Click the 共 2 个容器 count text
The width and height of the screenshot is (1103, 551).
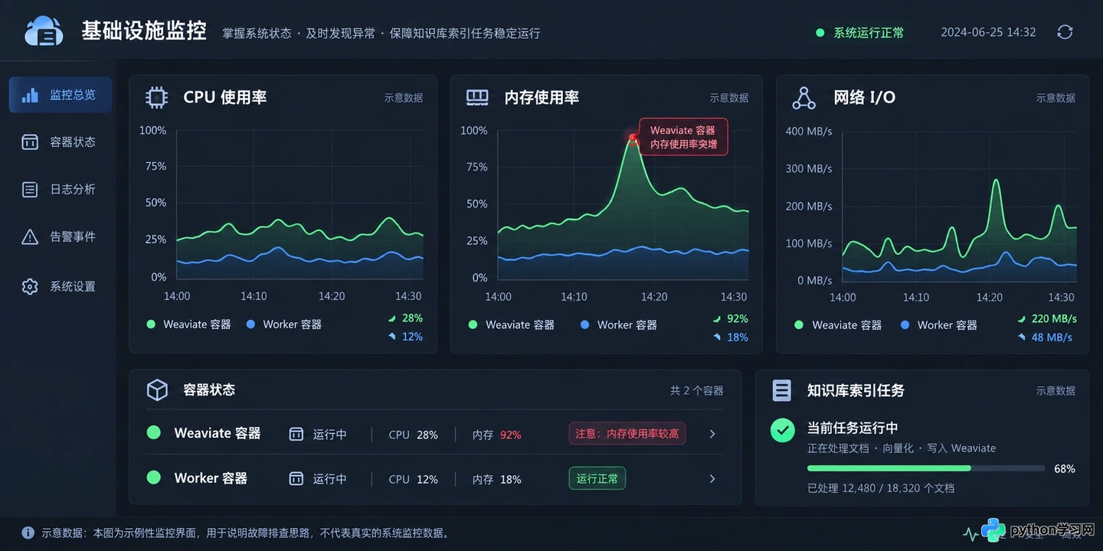point(697,390)
